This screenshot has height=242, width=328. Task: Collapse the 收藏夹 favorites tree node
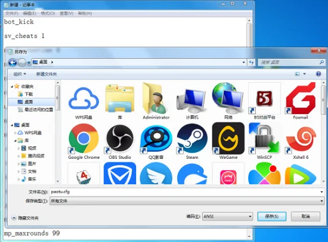[12, 87]
